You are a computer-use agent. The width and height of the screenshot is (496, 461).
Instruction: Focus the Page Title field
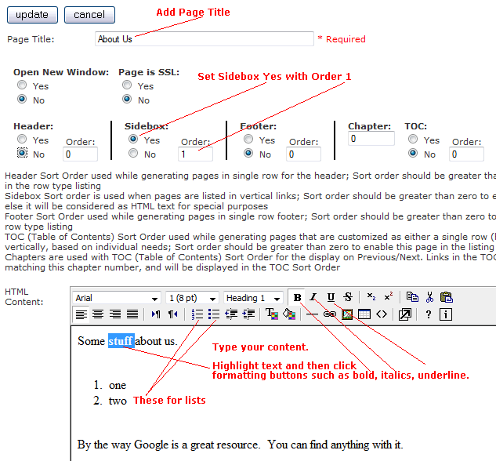point(205,39)
